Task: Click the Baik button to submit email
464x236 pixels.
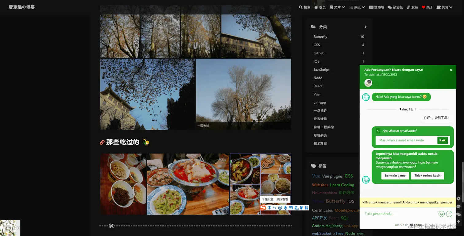Action: click(442, 140)
